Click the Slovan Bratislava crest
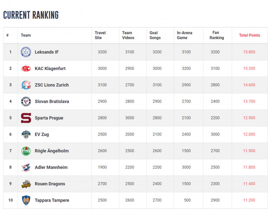The image size is (268, 219). [x=26, y=101]
